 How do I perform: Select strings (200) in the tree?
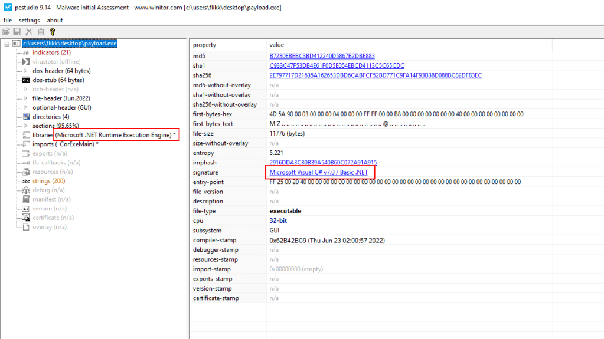coord(48,181)
